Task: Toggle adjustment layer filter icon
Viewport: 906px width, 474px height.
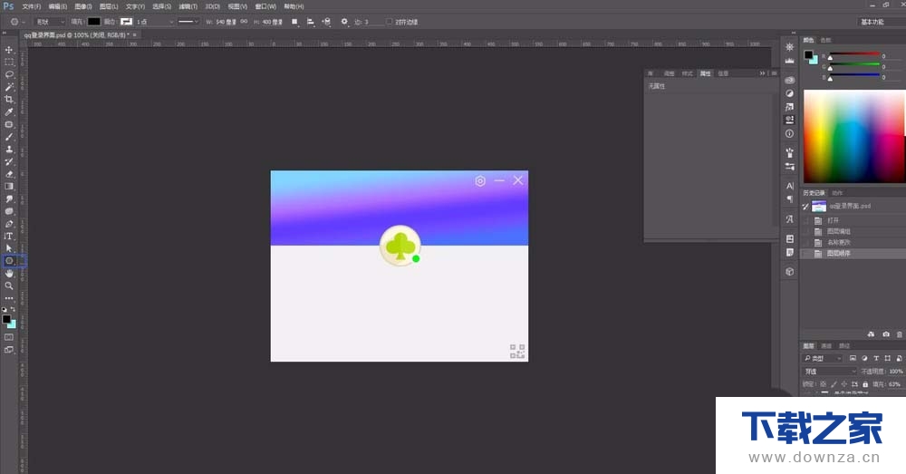Action: click(864, 358)
